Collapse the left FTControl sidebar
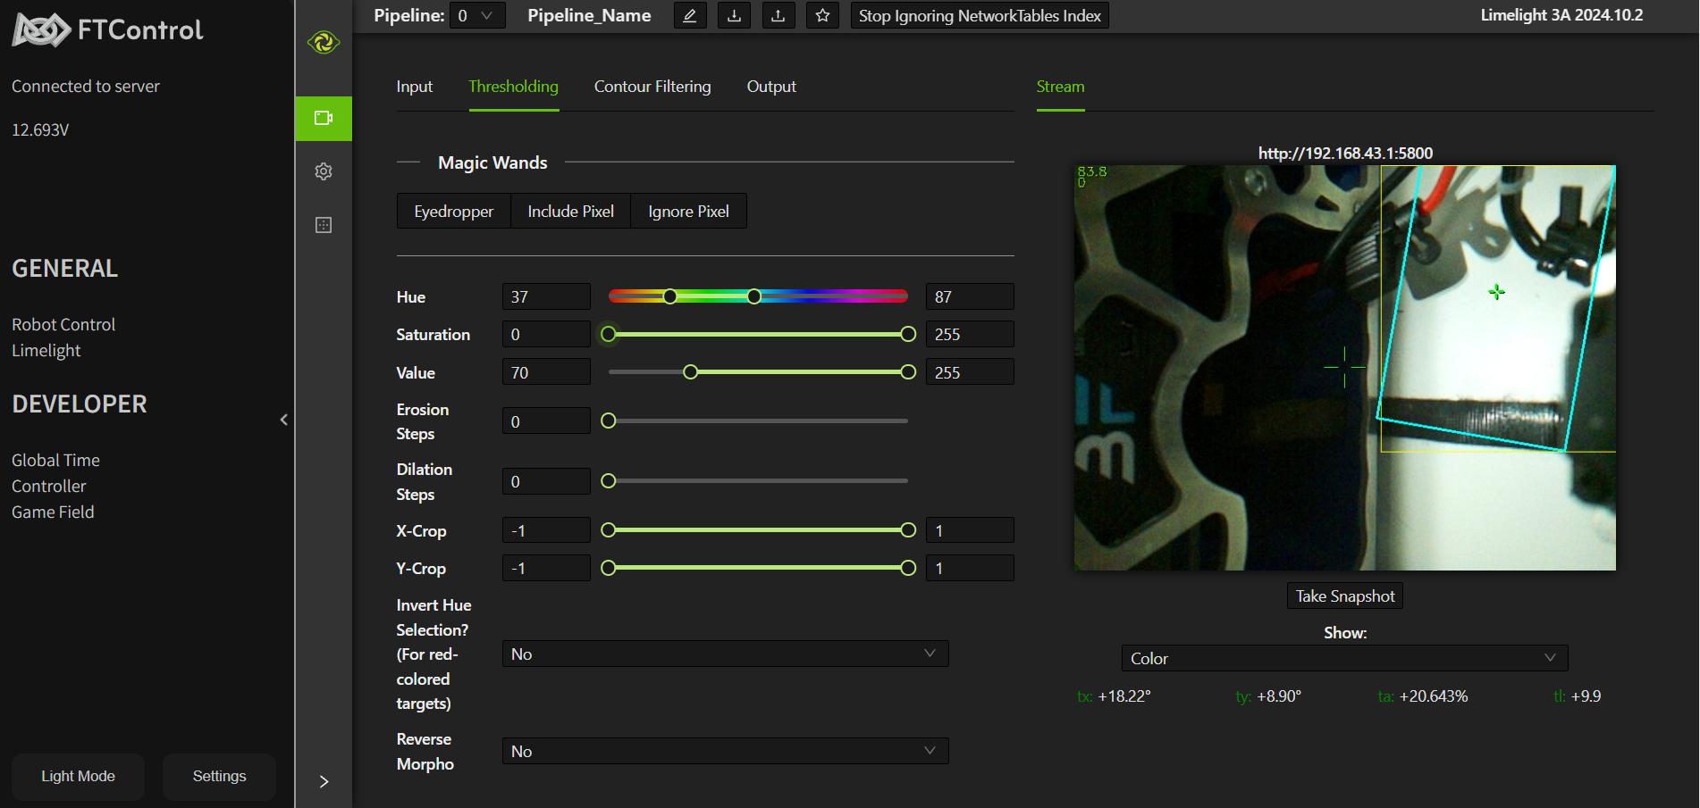This screenshot has width=1700, height=808. coord(284,420)
